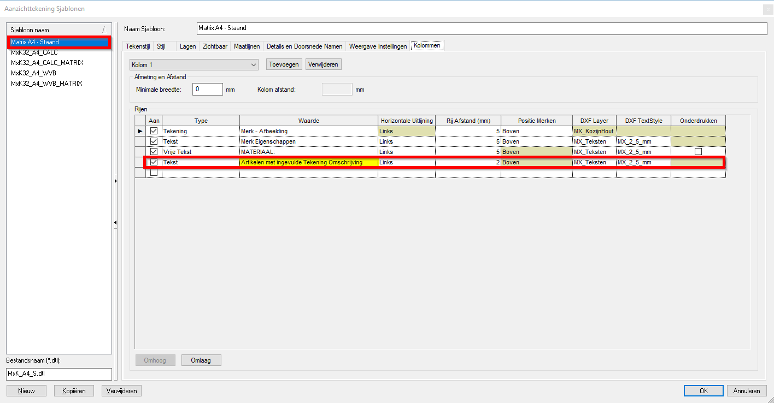774x403 pixels.
Task: Select the Merk Eigenschappen cell
Action: (309, 141)
